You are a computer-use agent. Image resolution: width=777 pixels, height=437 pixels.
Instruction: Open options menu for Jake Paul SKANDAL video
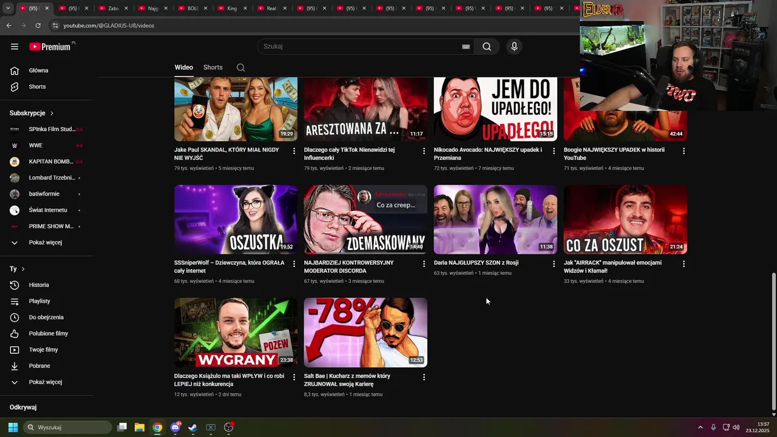[294, 151]
